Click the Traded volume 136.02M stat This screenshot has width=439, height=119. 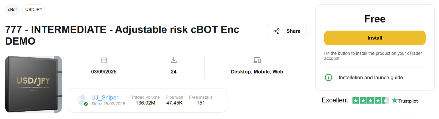click(145, 100)
